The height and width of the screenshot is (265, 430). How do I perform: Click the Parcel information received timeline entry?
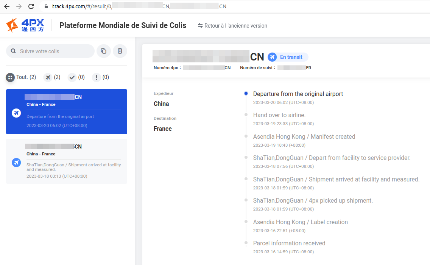(x=289, y=243)
